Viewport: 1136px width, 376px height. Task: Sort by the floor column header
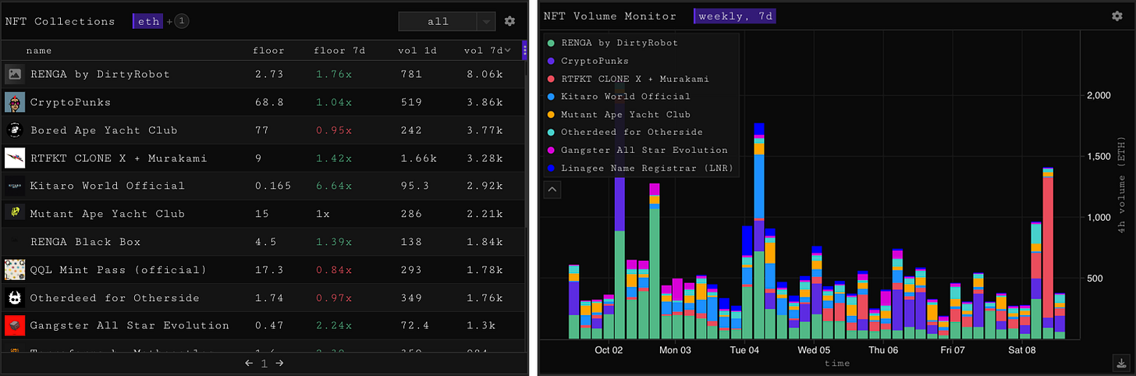(268, 51)
